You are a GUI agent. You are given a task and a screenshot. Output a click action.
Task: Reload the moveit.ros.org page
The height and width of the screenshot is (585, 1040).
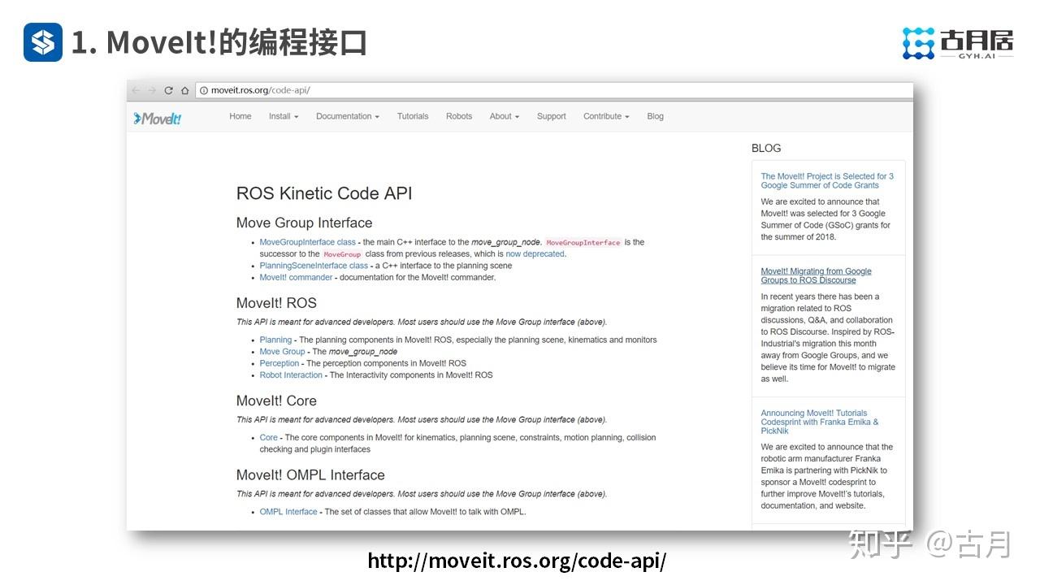[x=169, y=90]
